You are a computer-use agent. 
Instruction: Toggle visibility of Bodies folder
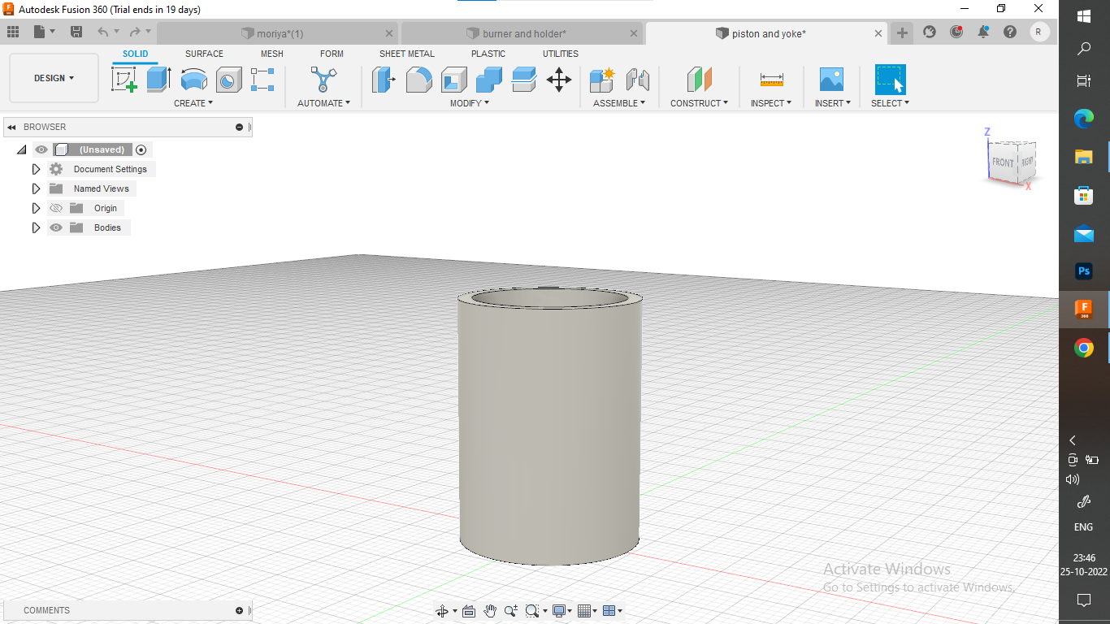click(x=56, y=228)
